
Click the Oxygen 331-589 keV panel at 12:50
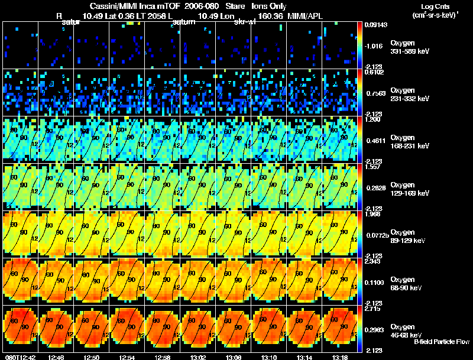click(x=92, y=46)
